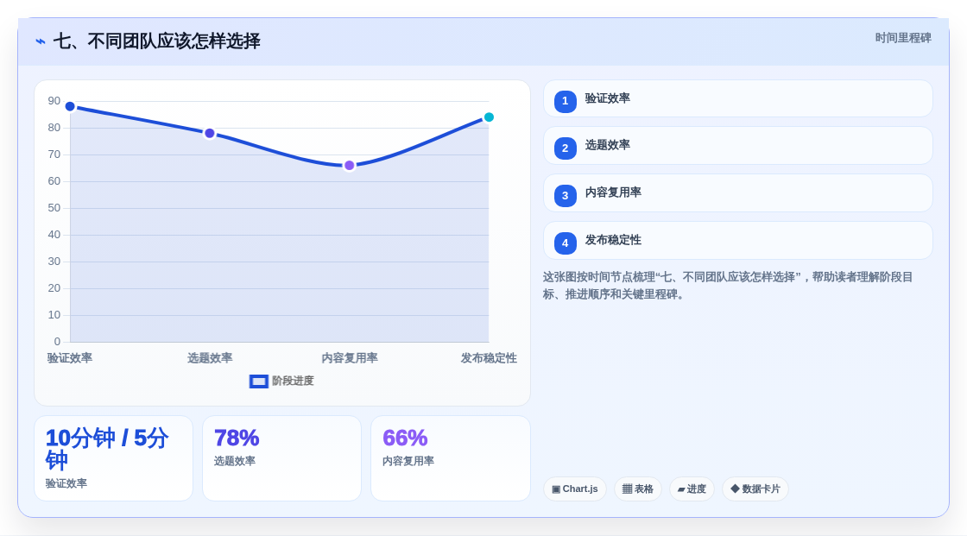Click the numbered badge 2 for 选题效率
This screenshot has height=536, width=967.
point(565,148)
